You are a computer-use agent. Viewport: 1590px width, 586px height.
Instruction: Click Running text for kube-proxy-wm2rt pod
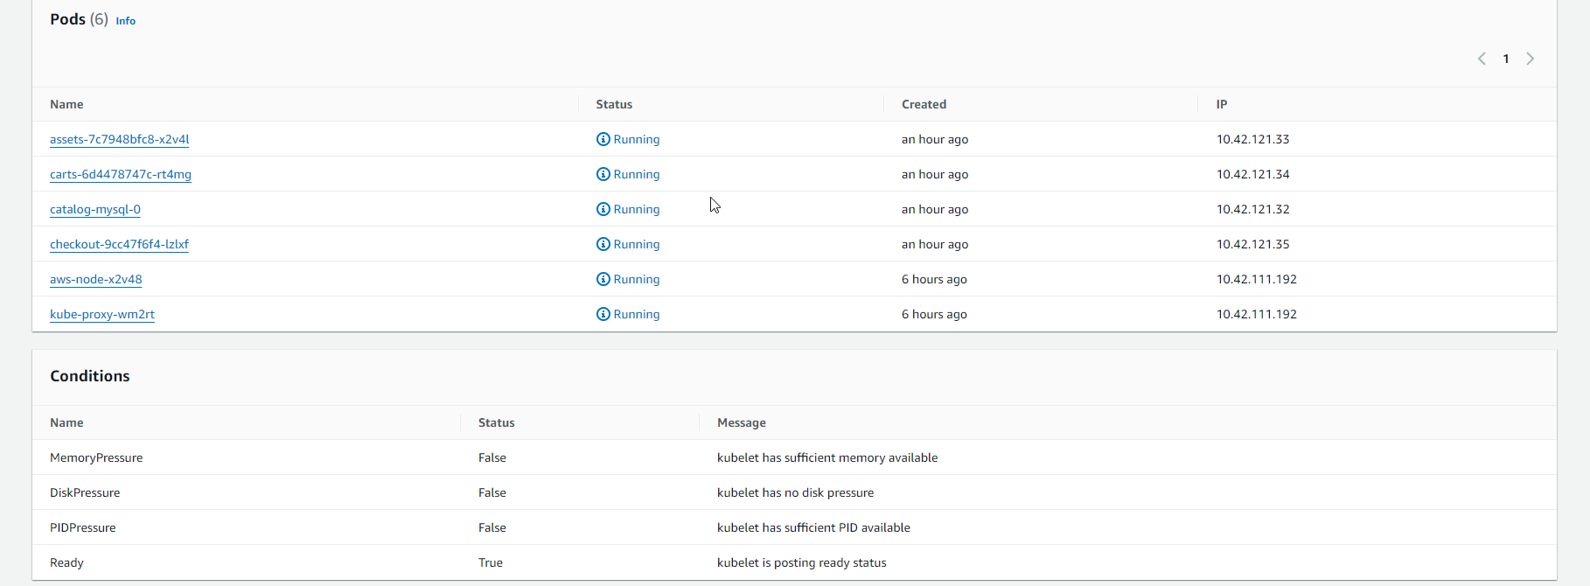637,314
